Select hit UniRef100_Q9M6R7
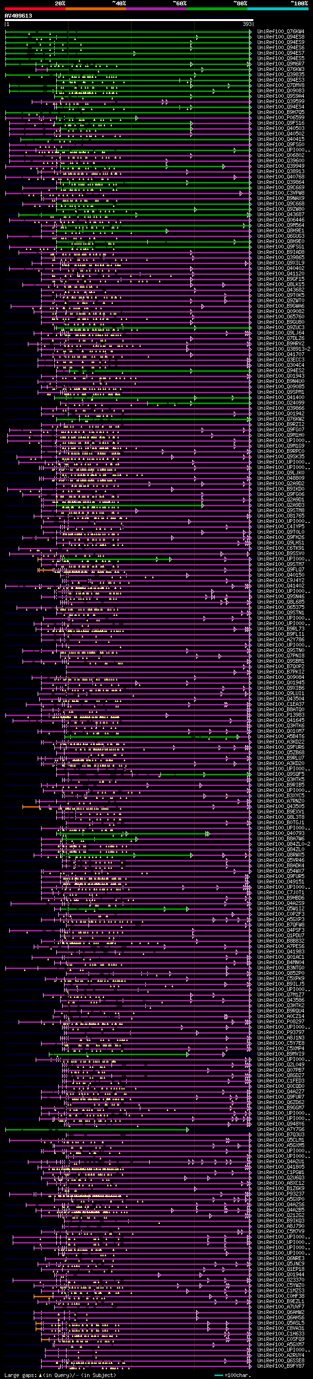 [x=281, y=64]
